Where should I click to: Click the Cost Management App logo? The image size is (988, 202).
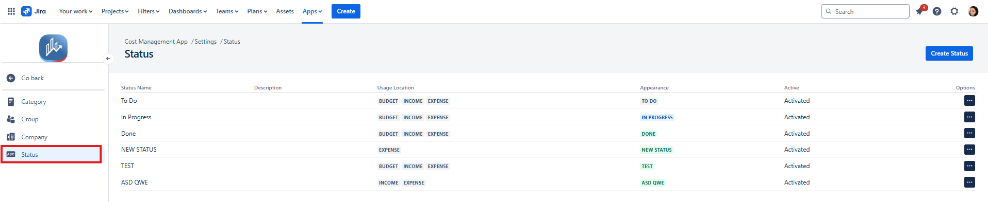point(53,48)
